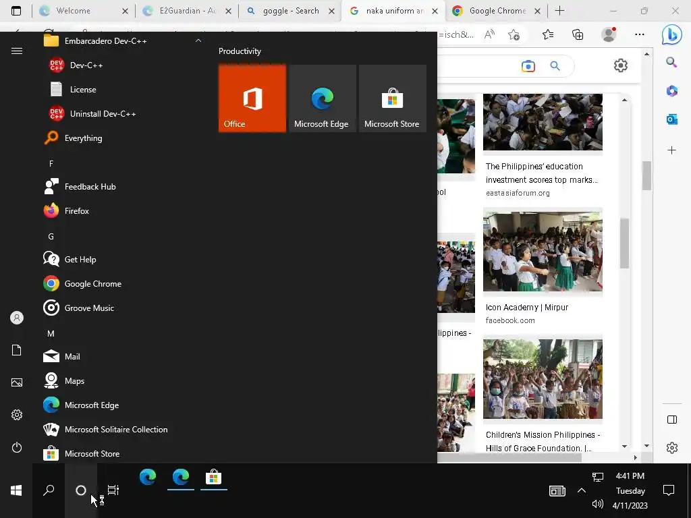Click the Microsoft Store productivity tile
The image size is (691, 518).
point(393,98)
